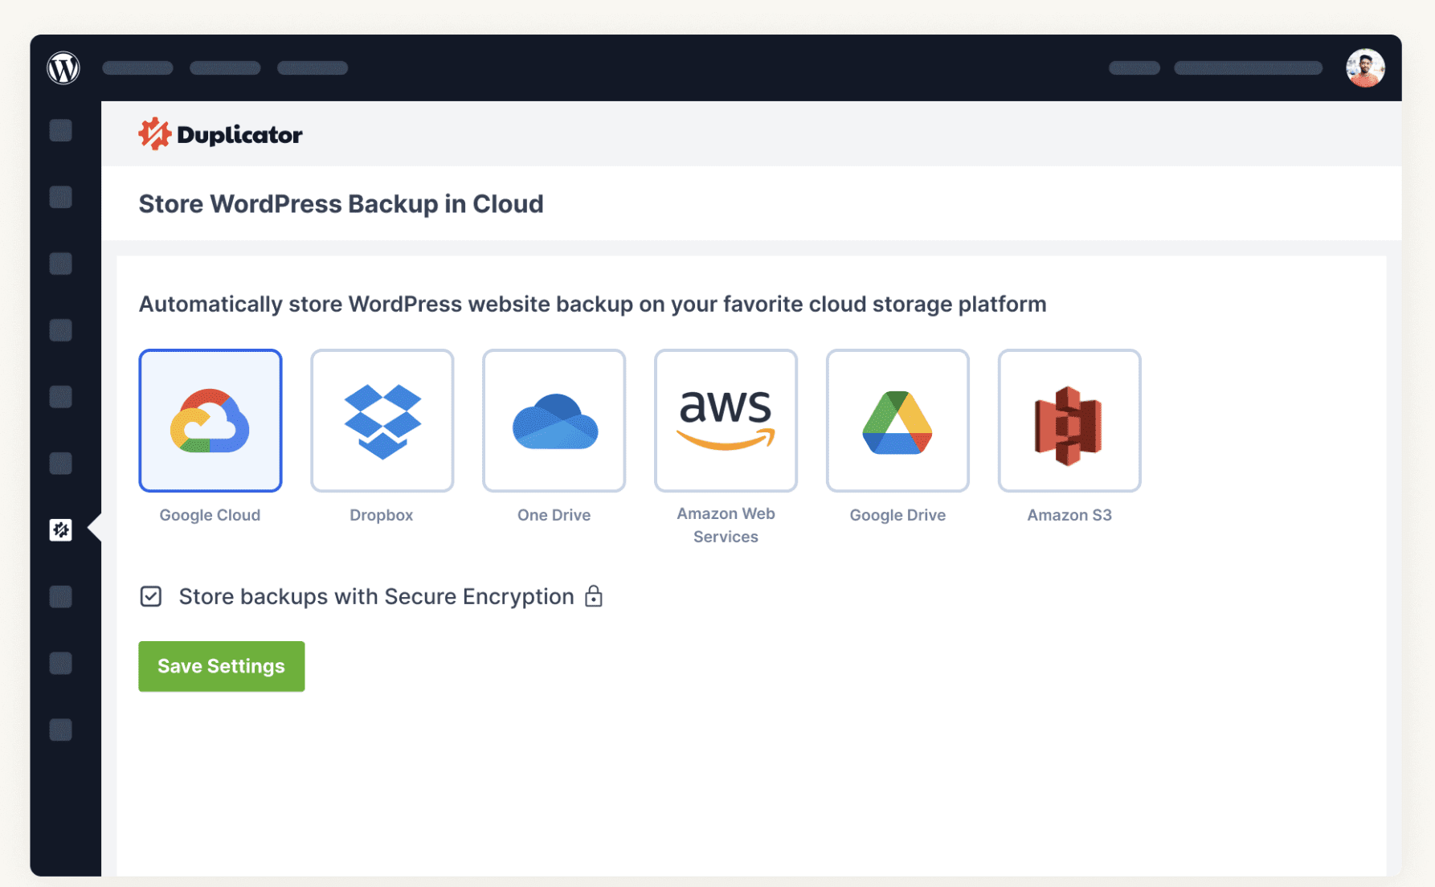Image resolution: width=1435 pixels, height=887 pixels.
Task: Click the padlock icon beside Secure Encryption
Action: pyautogui.click(x=594, y=596)
